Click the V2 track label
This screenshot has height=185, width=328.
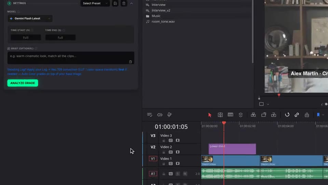(x=153, y=147)
